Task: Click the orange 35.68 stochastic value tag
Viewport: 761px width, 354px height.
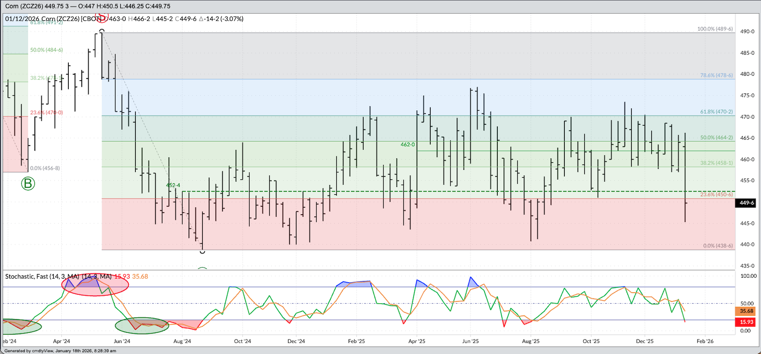Action: pyautogui.click(x=746, y=311)
